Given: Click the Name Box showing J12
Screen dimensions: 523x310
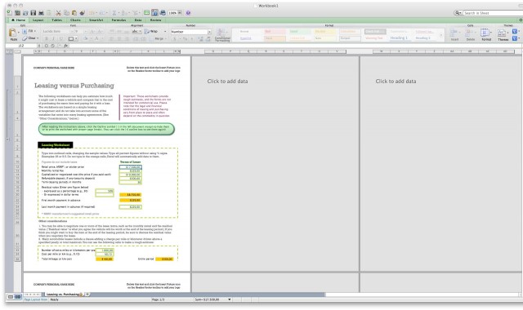Looking at the screenshot, I should tap(21, 46).
